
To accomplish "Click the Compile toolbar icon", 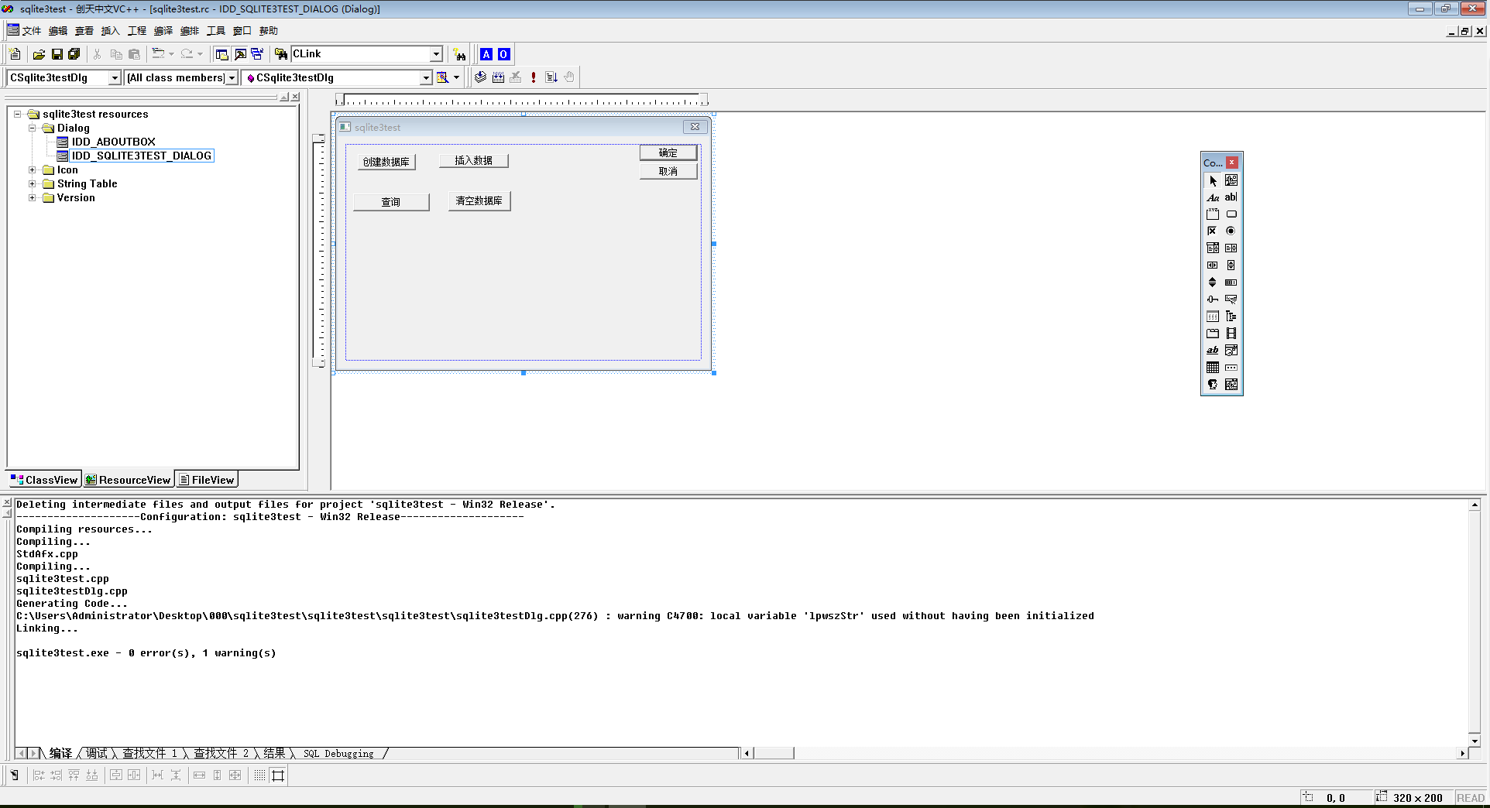I will coord(481,77).
